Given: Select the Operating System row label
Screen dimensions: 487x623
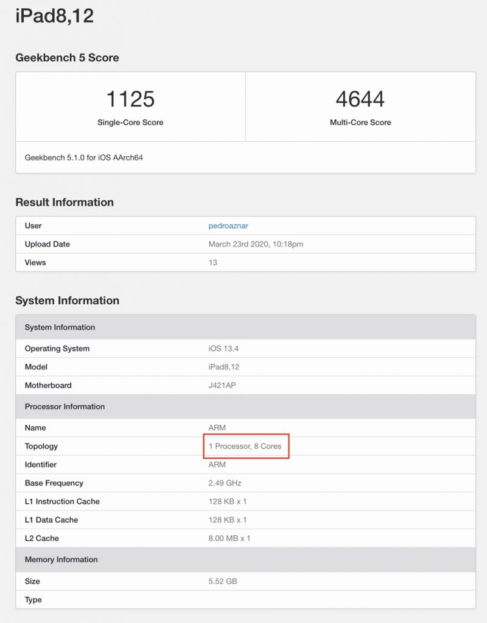Looking at the screenshot, I should coord(57,349).
